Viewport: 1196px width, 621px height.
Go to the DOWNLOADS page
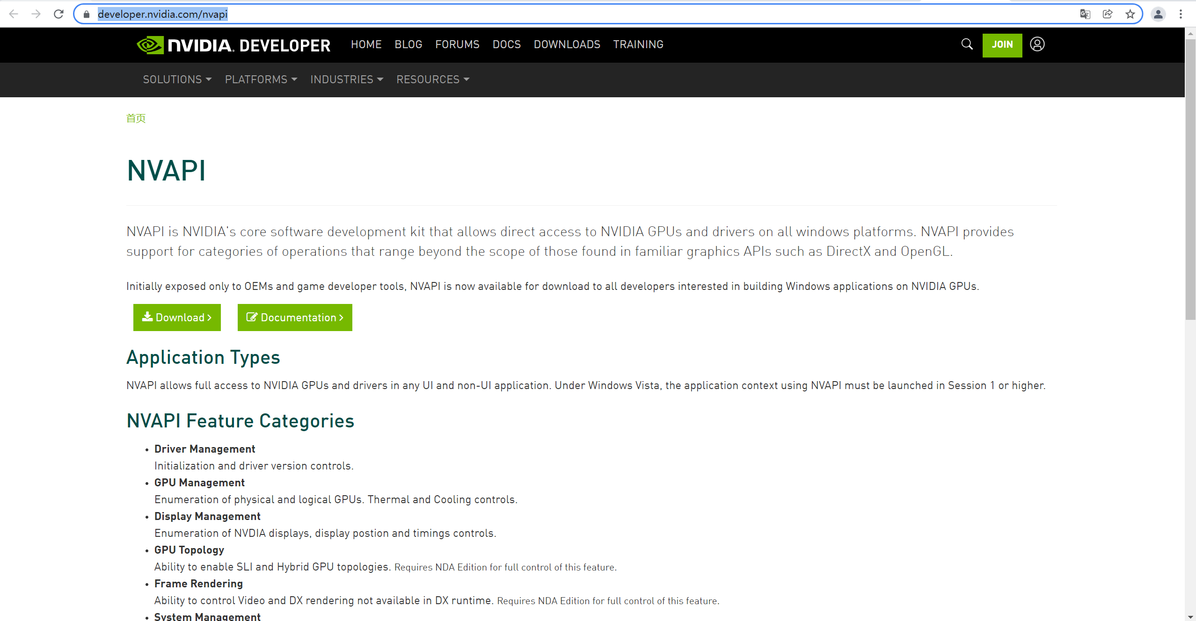point(567,44)
